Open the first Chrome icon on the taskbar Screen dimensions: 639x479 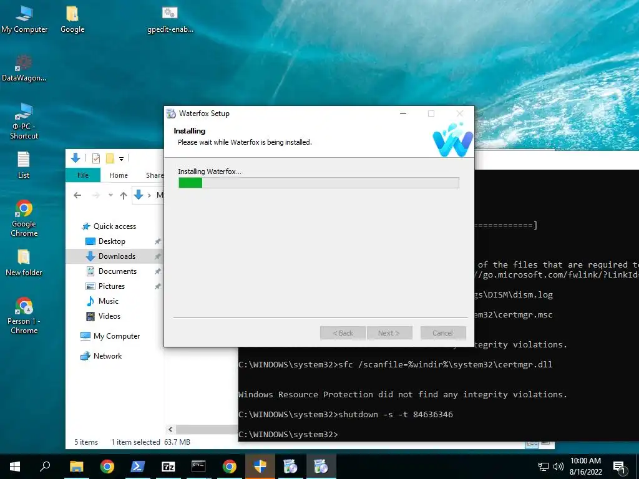pos(107,467)
